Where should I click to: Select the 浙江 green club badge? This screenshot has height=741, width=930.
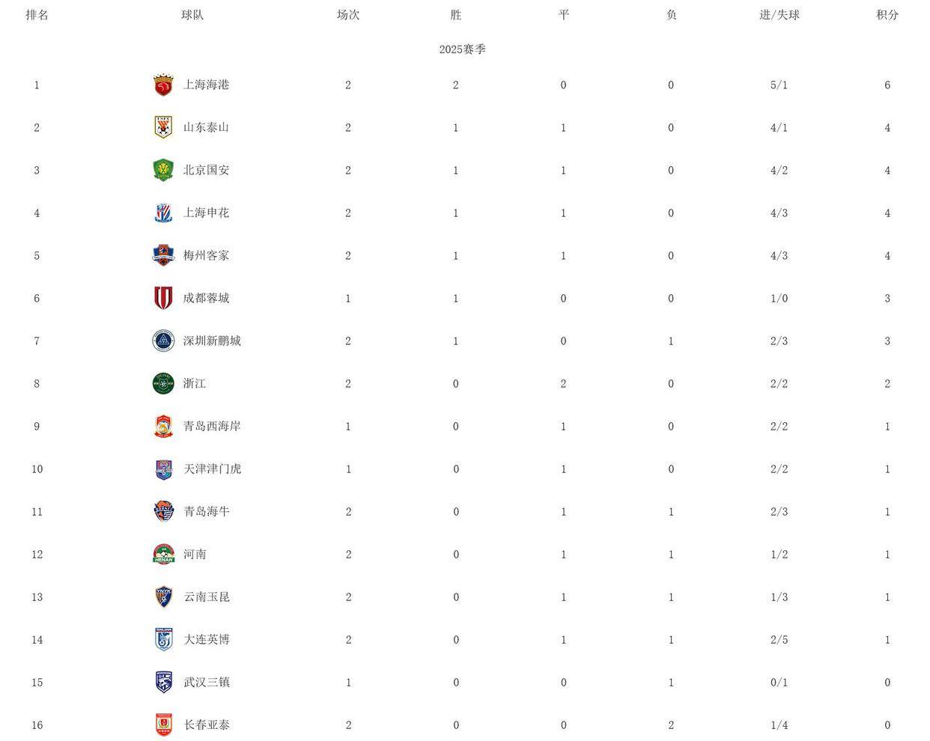coord(163,383)
